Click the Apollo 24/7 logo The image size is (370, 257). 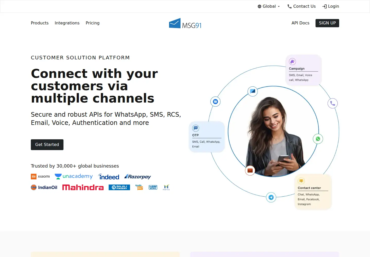(x=139, y=187)
